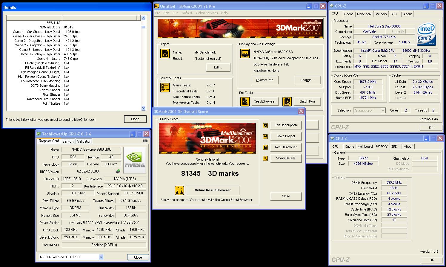The height and width of the screenshot is (267, 446).
Task: Click the BIOS save chip icon in GPU-Z
Action: 118,171
